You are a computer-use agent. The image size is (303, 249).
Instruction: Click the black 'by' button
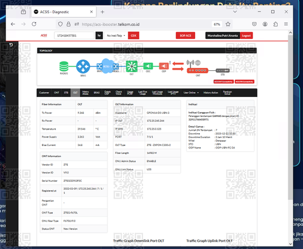99,36
